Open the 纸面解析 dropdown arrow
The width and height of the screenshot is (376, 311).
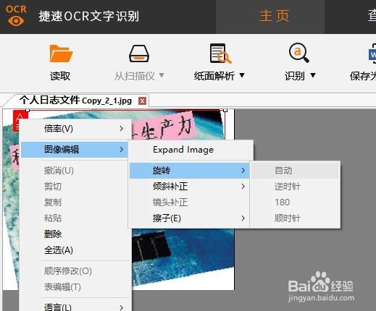[242, 76]
